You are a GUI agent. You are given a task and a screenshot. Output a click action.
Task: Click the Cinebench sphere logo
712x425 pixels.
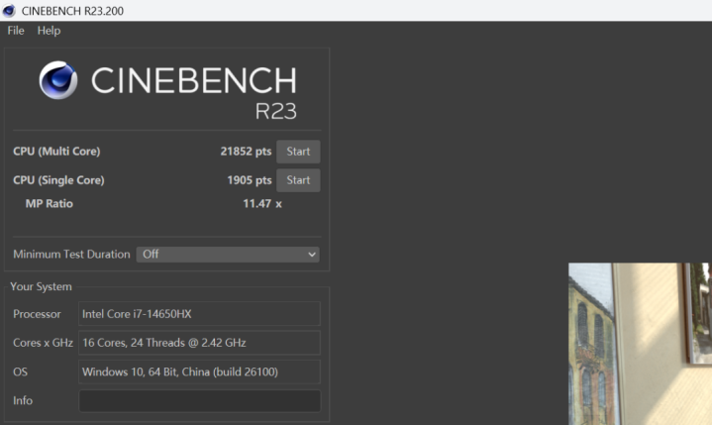click(58, 80)
